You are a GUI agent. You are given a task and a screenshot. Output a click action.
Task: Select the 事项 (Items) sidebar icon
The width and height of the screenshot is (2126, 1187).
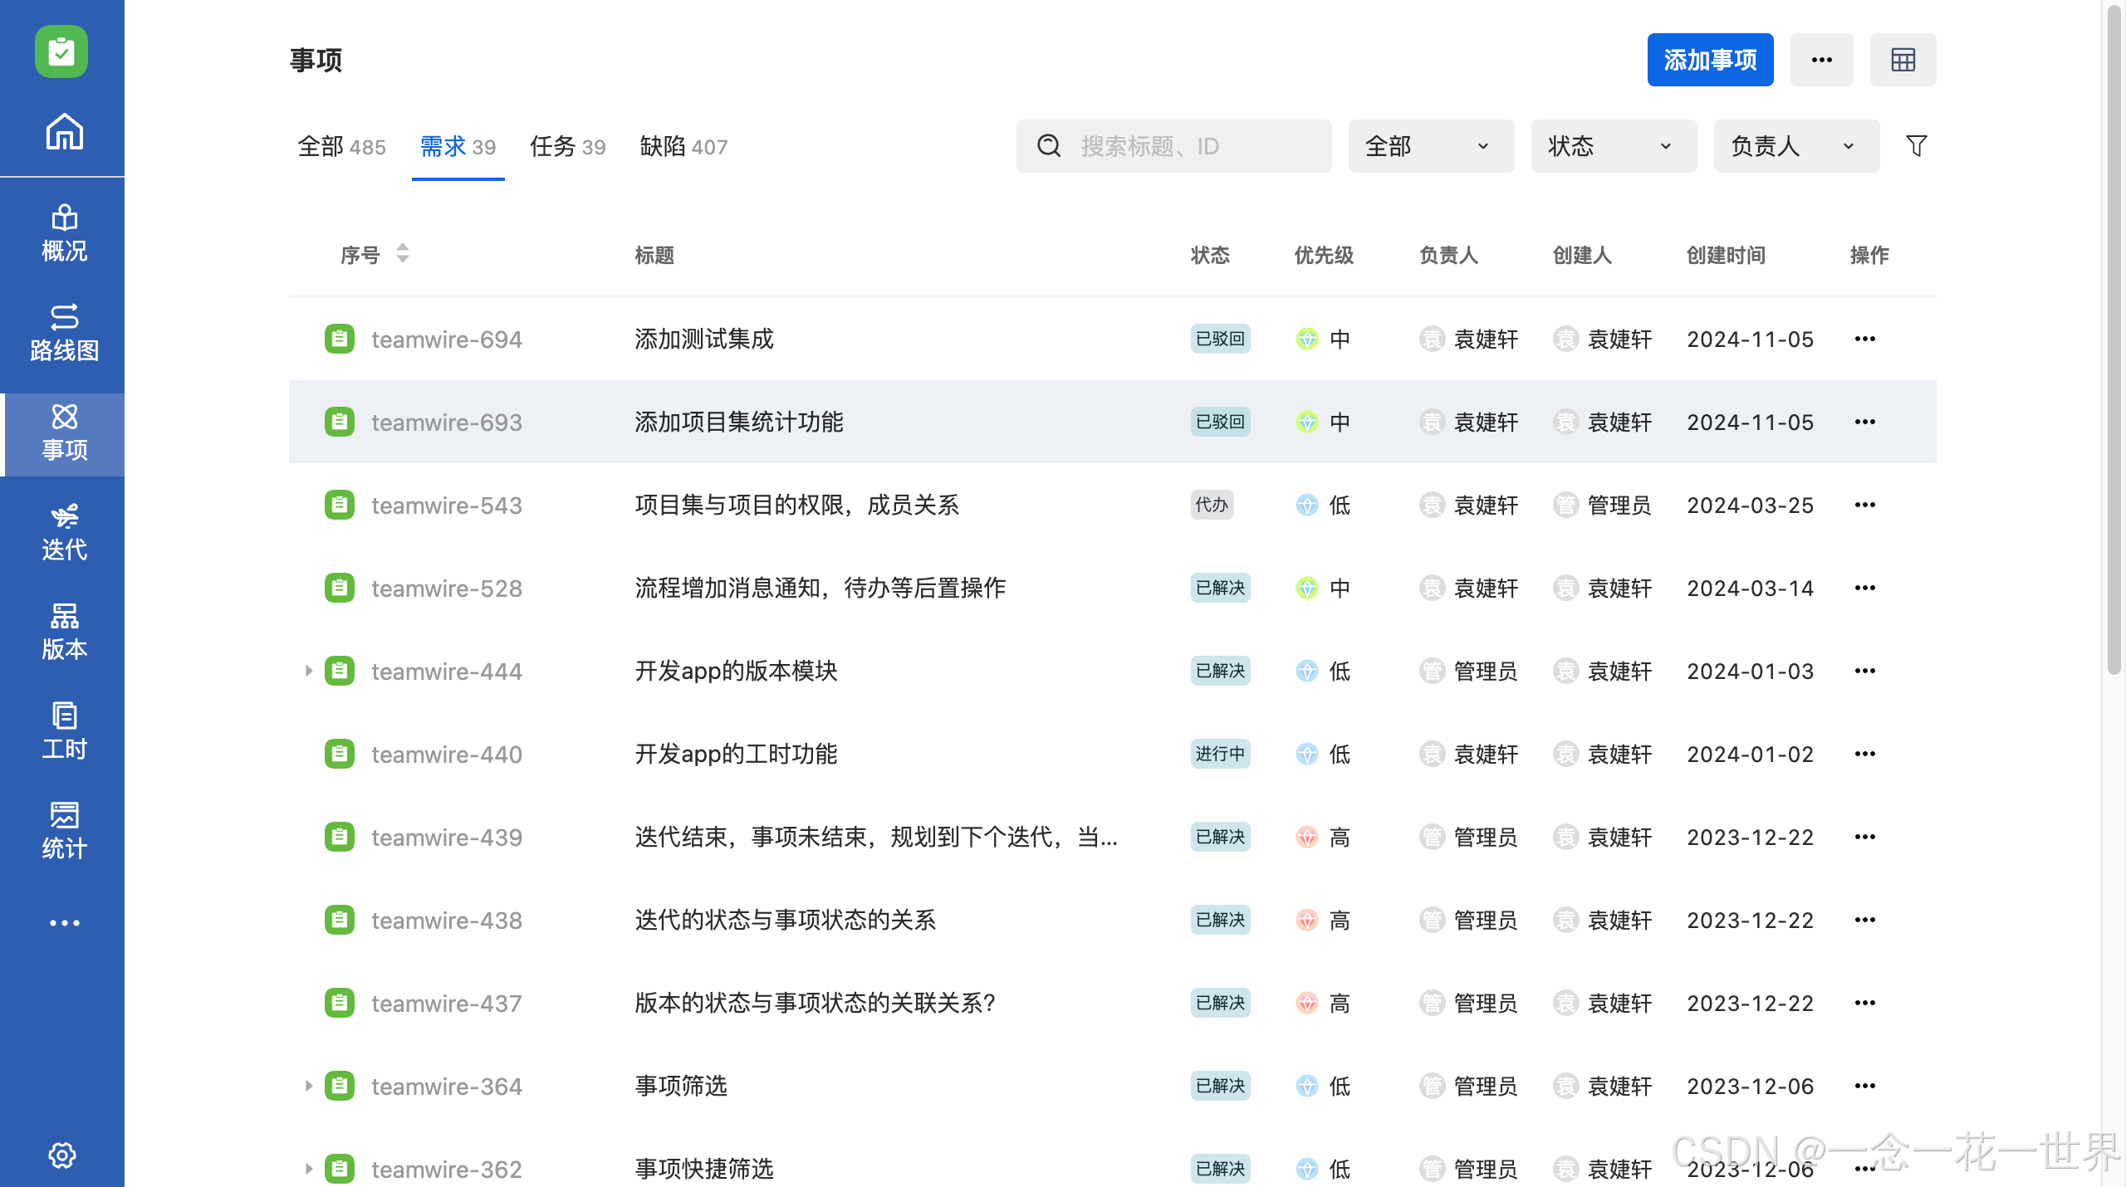pyautogui.click(x=63, y=433)
